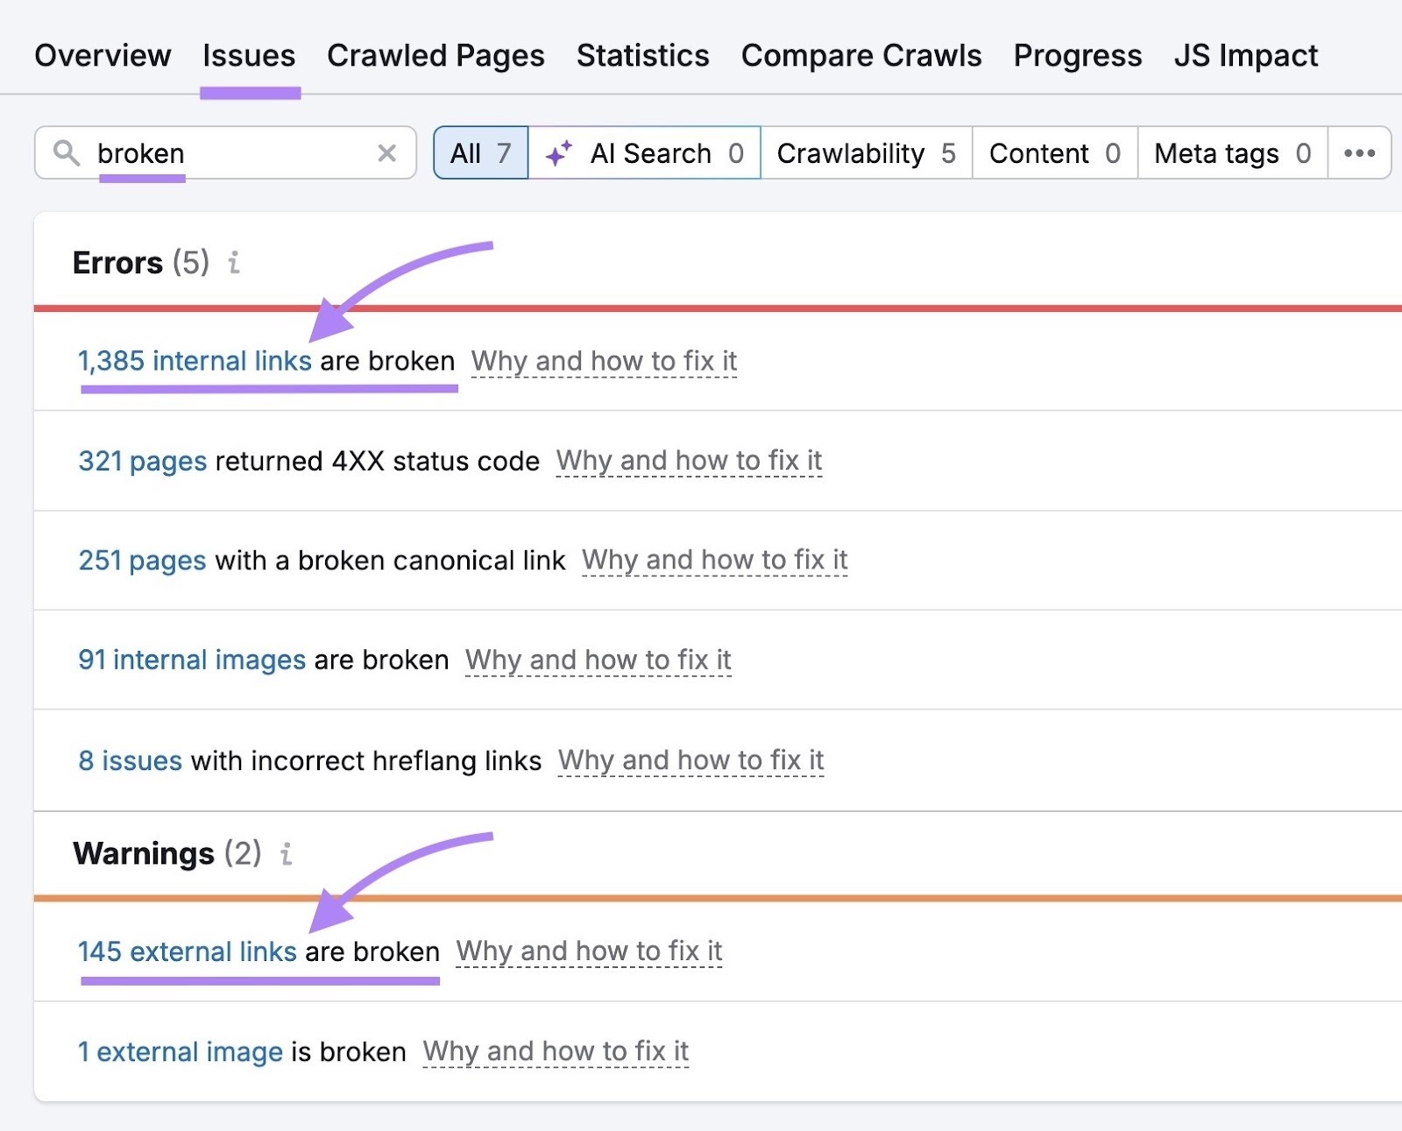1402x1131 pixels.
Task: View the 91 broken internal images
Action: (x=189, y=660)
